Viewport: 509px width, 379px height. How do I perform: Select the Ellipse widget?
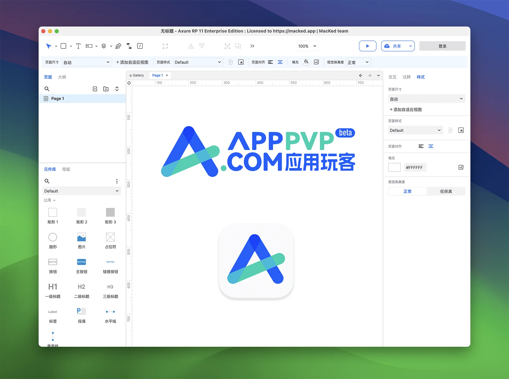coord(53,240)
